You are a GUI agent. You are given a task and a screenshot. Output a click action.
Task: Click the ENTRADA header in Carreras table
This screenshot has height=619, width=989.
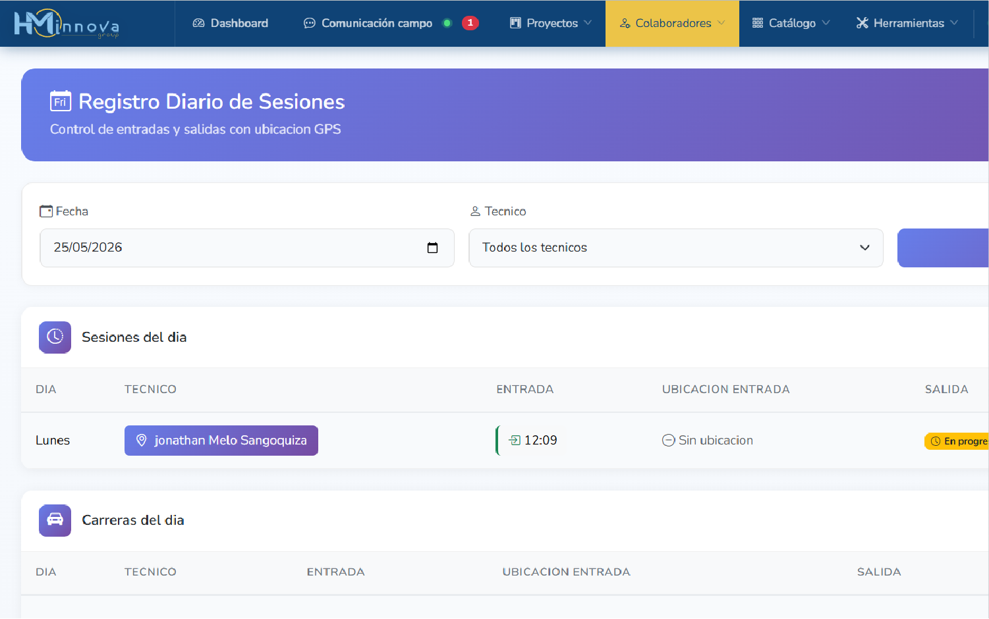335,572
